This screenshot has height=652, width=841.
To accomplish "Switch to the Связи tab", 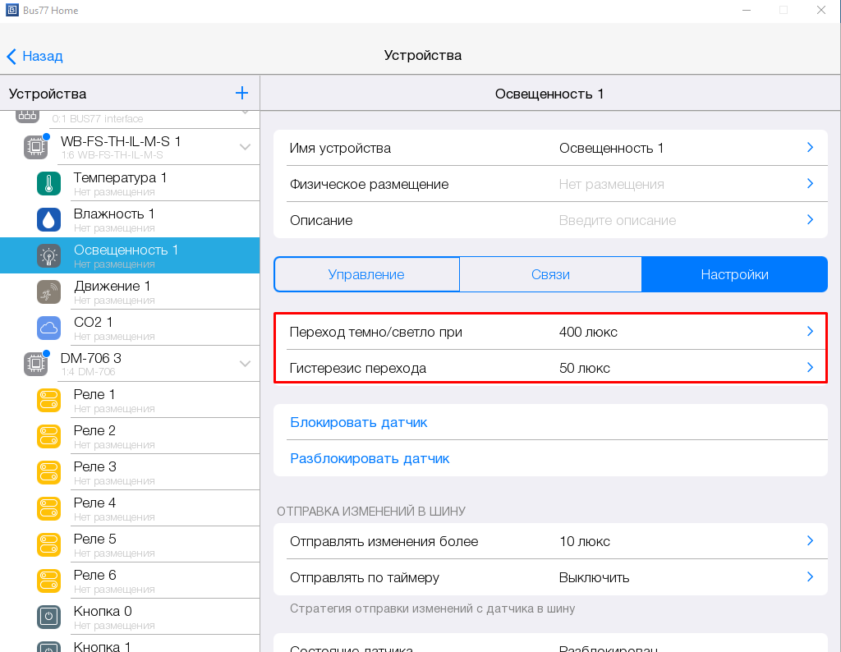I will (550, 275).
